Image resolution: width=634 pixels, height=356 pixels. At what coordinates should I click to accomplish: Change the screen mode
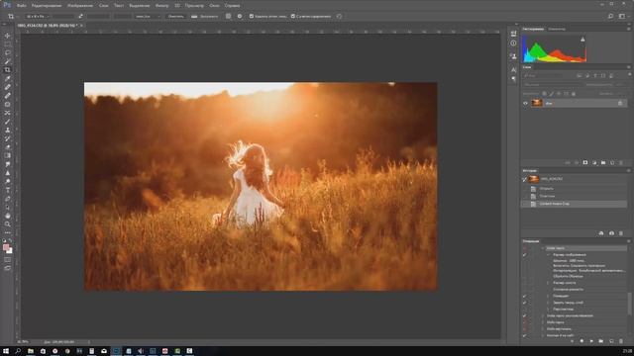tap(7, 268)
